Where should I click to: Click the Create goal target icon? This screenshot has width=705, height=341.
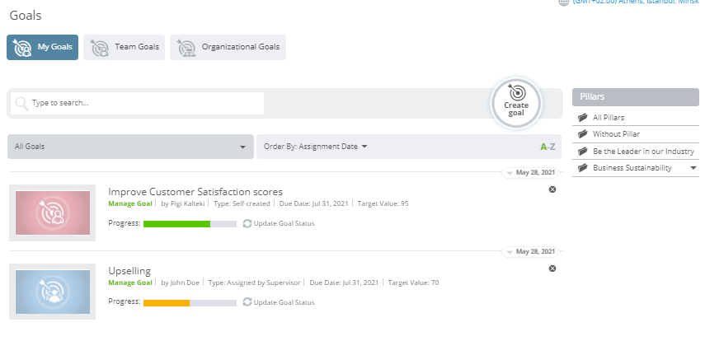(x=516, y=92)
